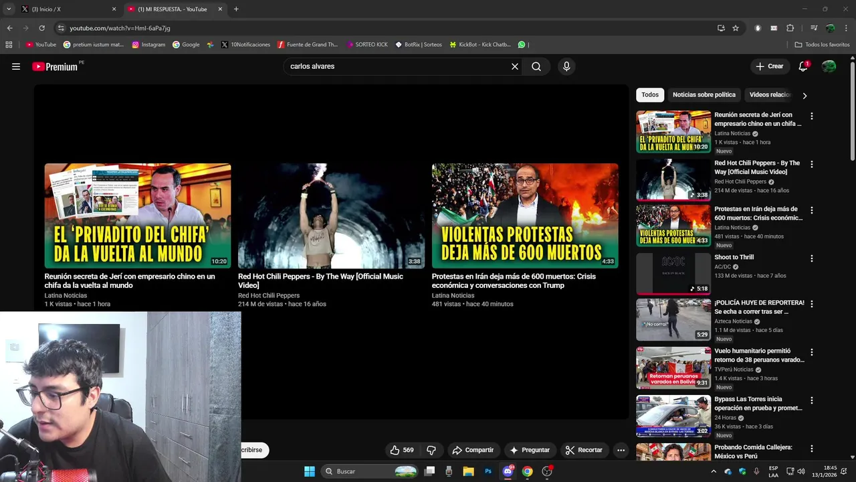Install app icon in address bar

(x=721, y=28)
